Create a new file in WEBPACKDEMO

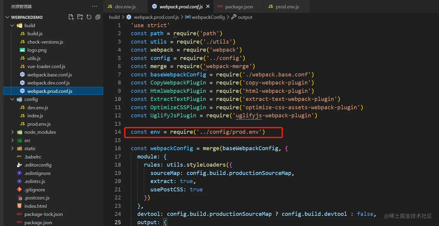tap(71, 17)
